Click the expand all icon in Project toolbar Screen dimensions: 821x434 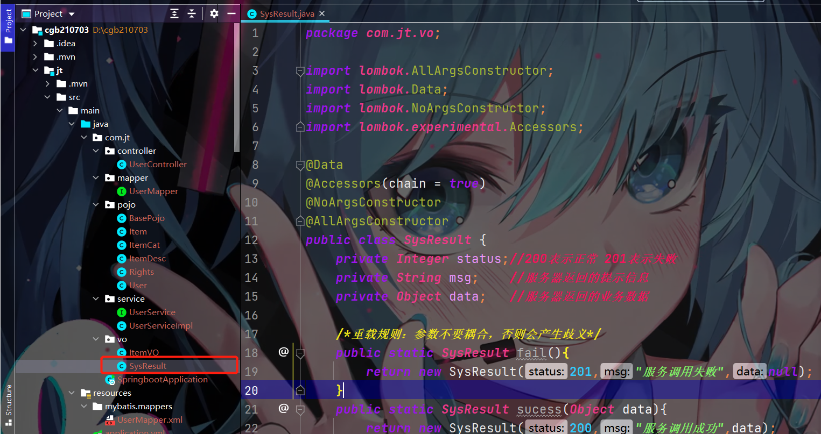pyautogui.click(x=174, y=13)
